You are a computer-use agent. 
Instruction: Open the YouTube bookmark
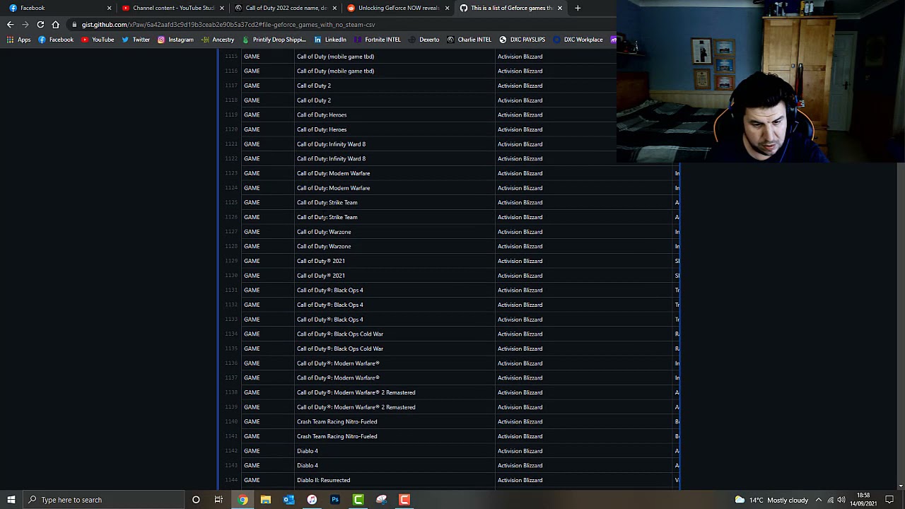tap(98, 40)
